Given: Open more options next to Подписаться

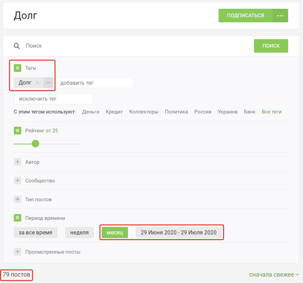Looking at the screenshot, I should (280, 16).
